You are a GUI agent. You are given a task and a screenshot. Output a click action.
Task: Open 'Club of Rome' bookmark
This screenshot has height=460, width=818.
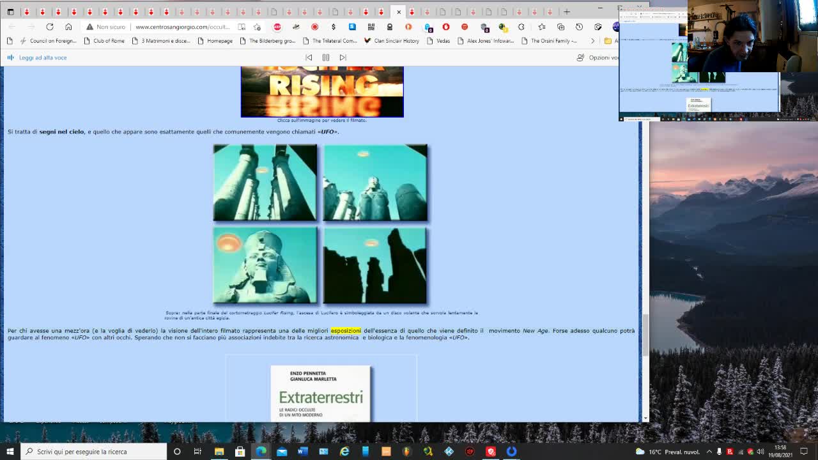coord(104,41)
